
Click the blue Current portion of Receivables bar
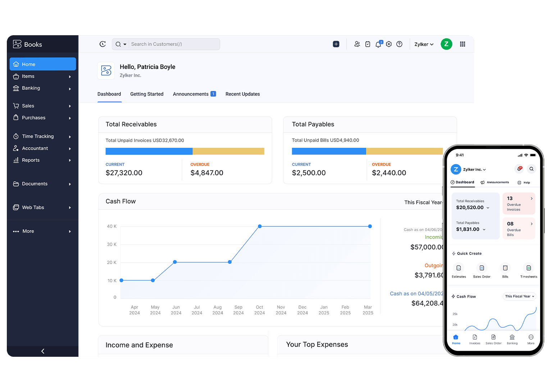click(149, 151)
